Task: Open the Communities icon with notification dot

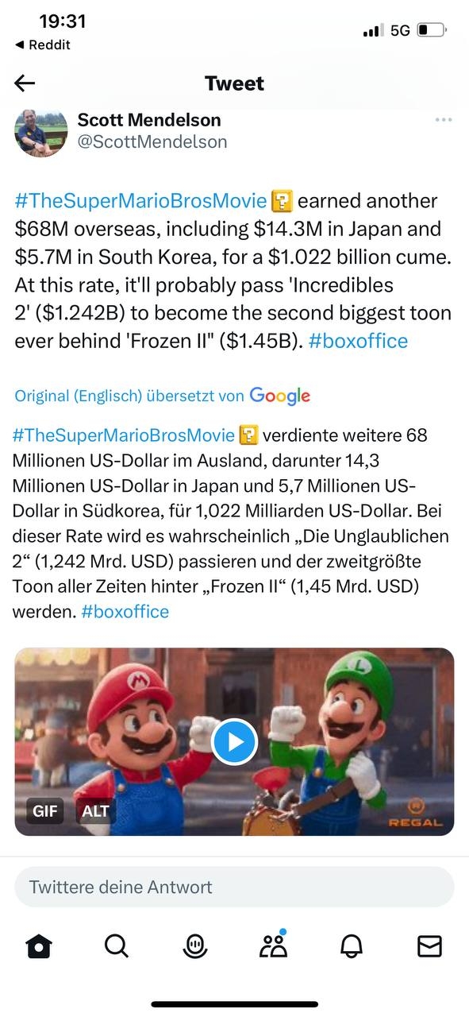Action: point(273,945)
